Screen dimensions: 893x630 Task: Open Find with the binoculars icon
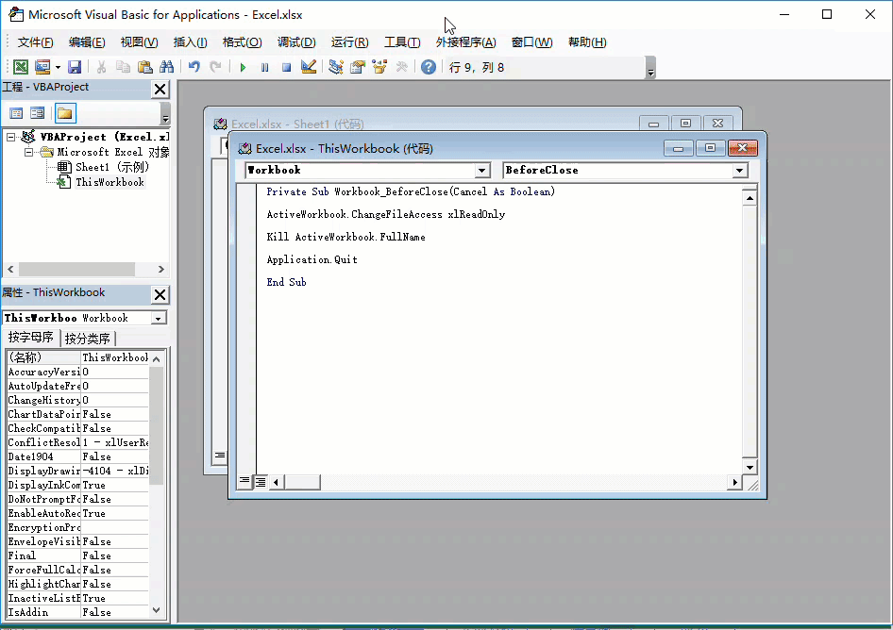167,67
